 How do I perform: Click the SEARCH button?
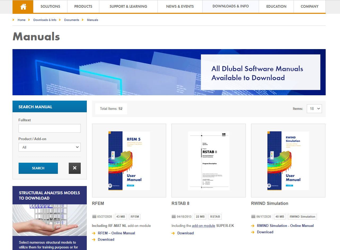(38, 168)
